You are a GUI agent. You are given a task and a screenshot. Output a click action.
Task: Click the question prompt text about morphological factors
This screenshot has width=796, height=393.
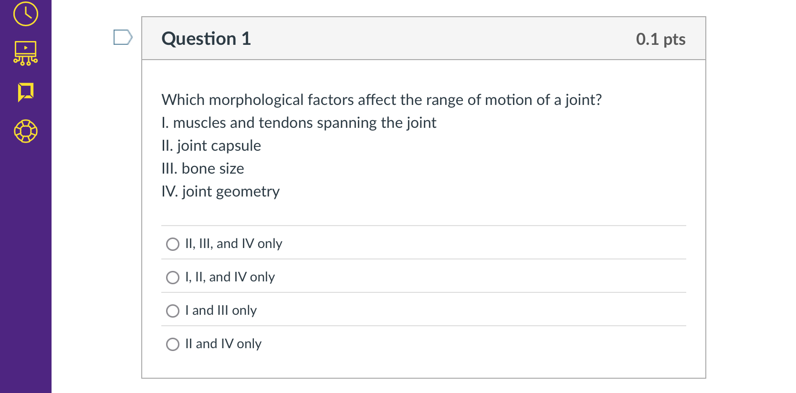(x=381, y=100)
